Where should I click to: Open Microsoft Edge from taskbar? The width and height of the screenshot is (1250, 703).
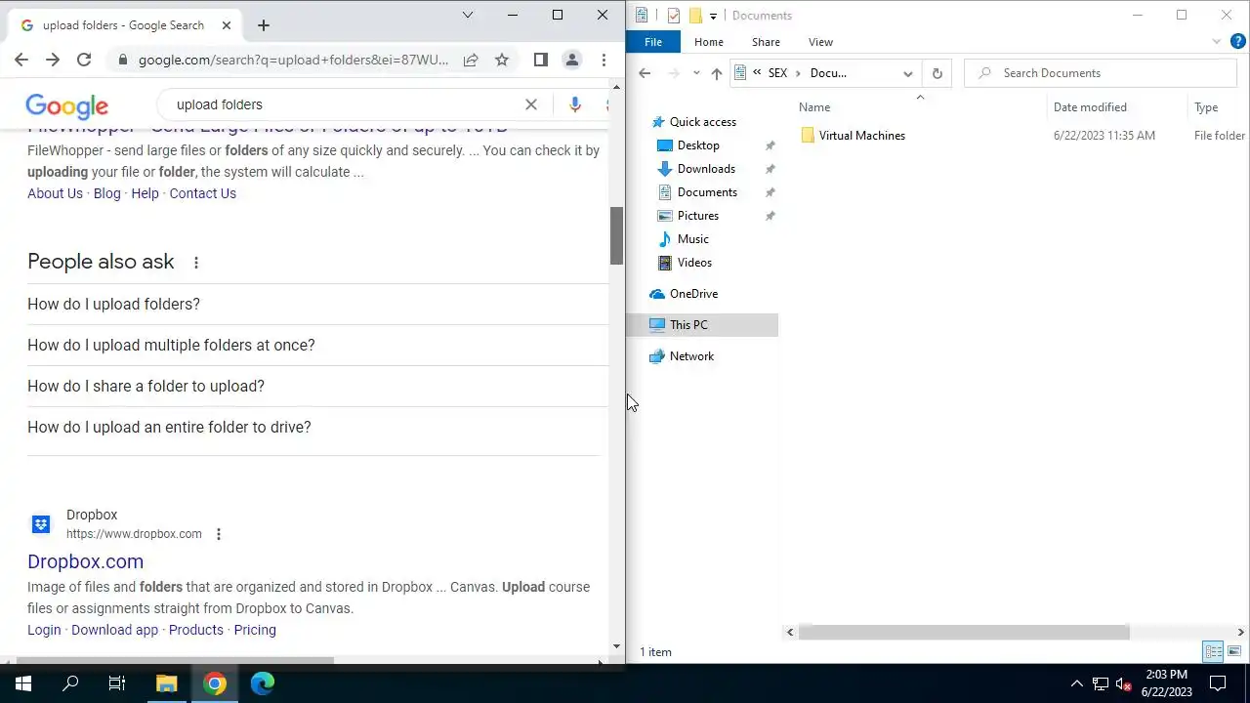coord(263,683)
